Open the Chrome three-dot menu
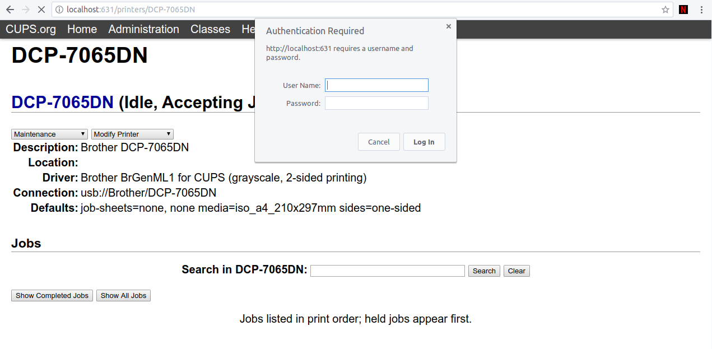712x349 pixels. click(x=701, y=10)
